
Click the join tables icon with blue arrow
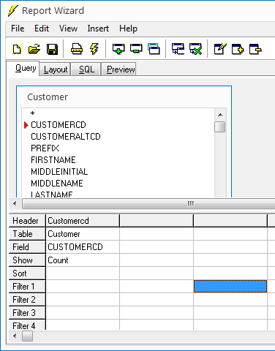click(x=178, y=49)
